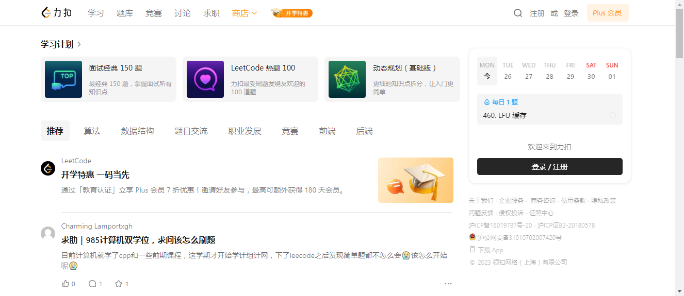Open the 竞赛 nav item
684x296 pixels.
[154, 13]
